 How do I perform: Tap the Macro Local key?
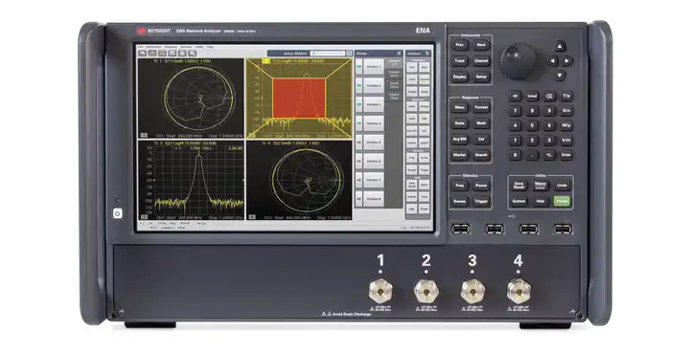[x=540, y=186]
